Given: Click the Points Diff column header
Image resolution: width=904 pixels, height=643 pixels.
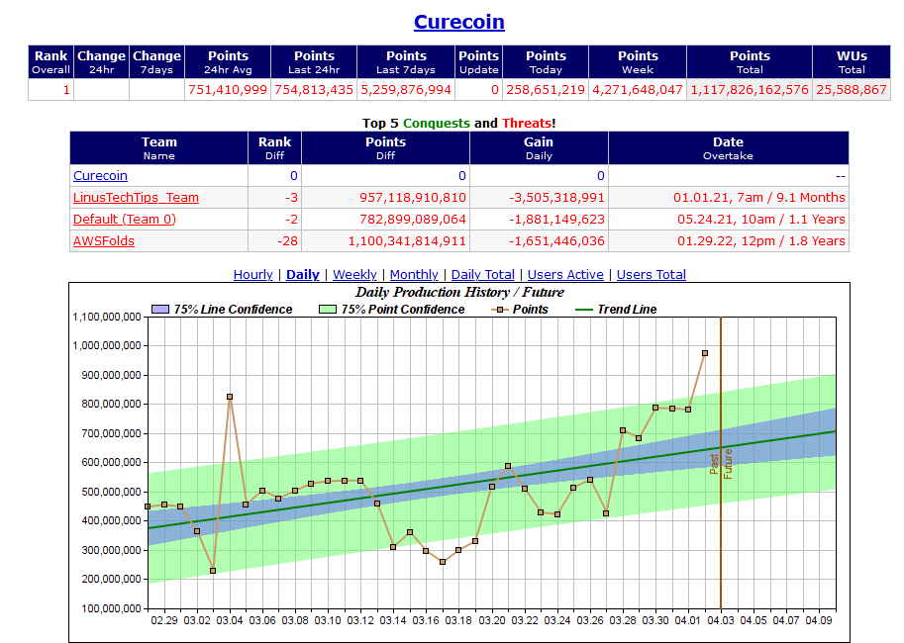Looking at the screenshot, I should point(385,148).
